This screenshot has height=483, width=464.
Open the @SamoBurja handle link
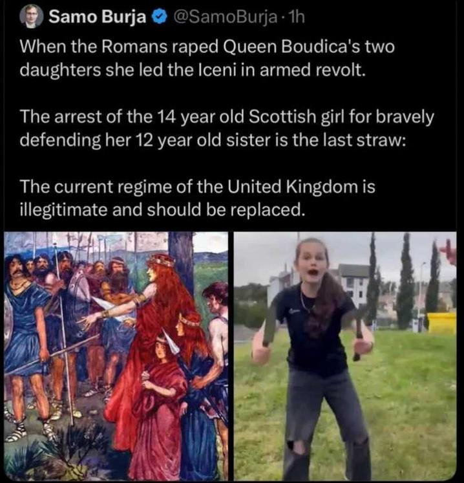tap(226, 17)
